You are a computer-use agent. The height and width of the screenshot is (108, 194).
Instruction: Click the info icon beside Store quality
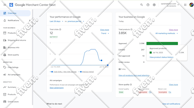131,85
